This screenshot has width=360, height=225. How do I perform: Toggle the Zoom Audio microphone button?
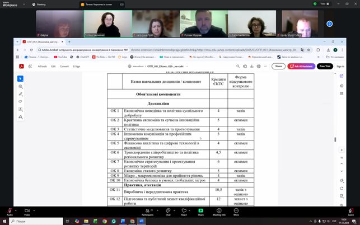point(10,212)
